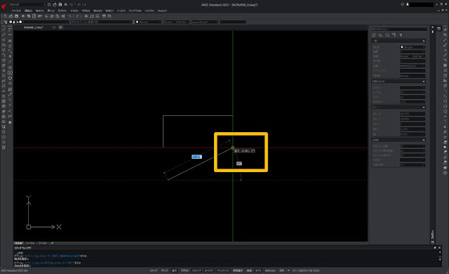Click the angle input box below the cursor
449x274 pixels.
pyautogui.click(x=239, y=163)
